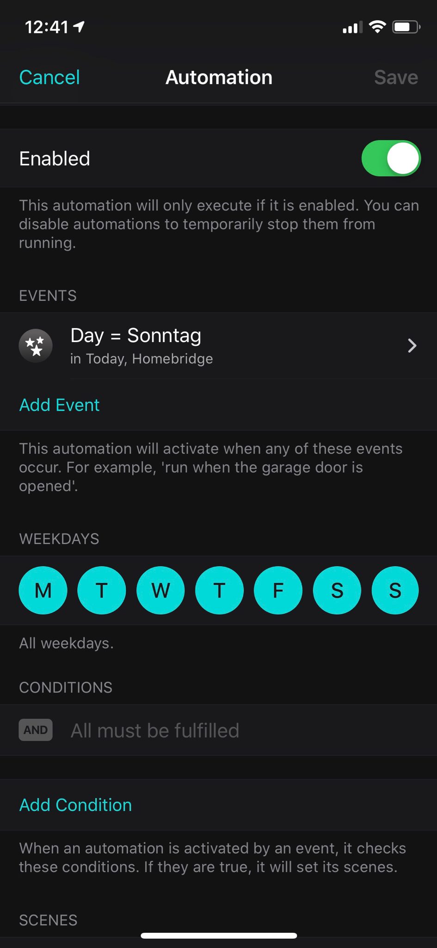Screen dimensions: 437x948
Task: Tap the home indicator bar
Action: pyautogui.click(x=219, y=936)
